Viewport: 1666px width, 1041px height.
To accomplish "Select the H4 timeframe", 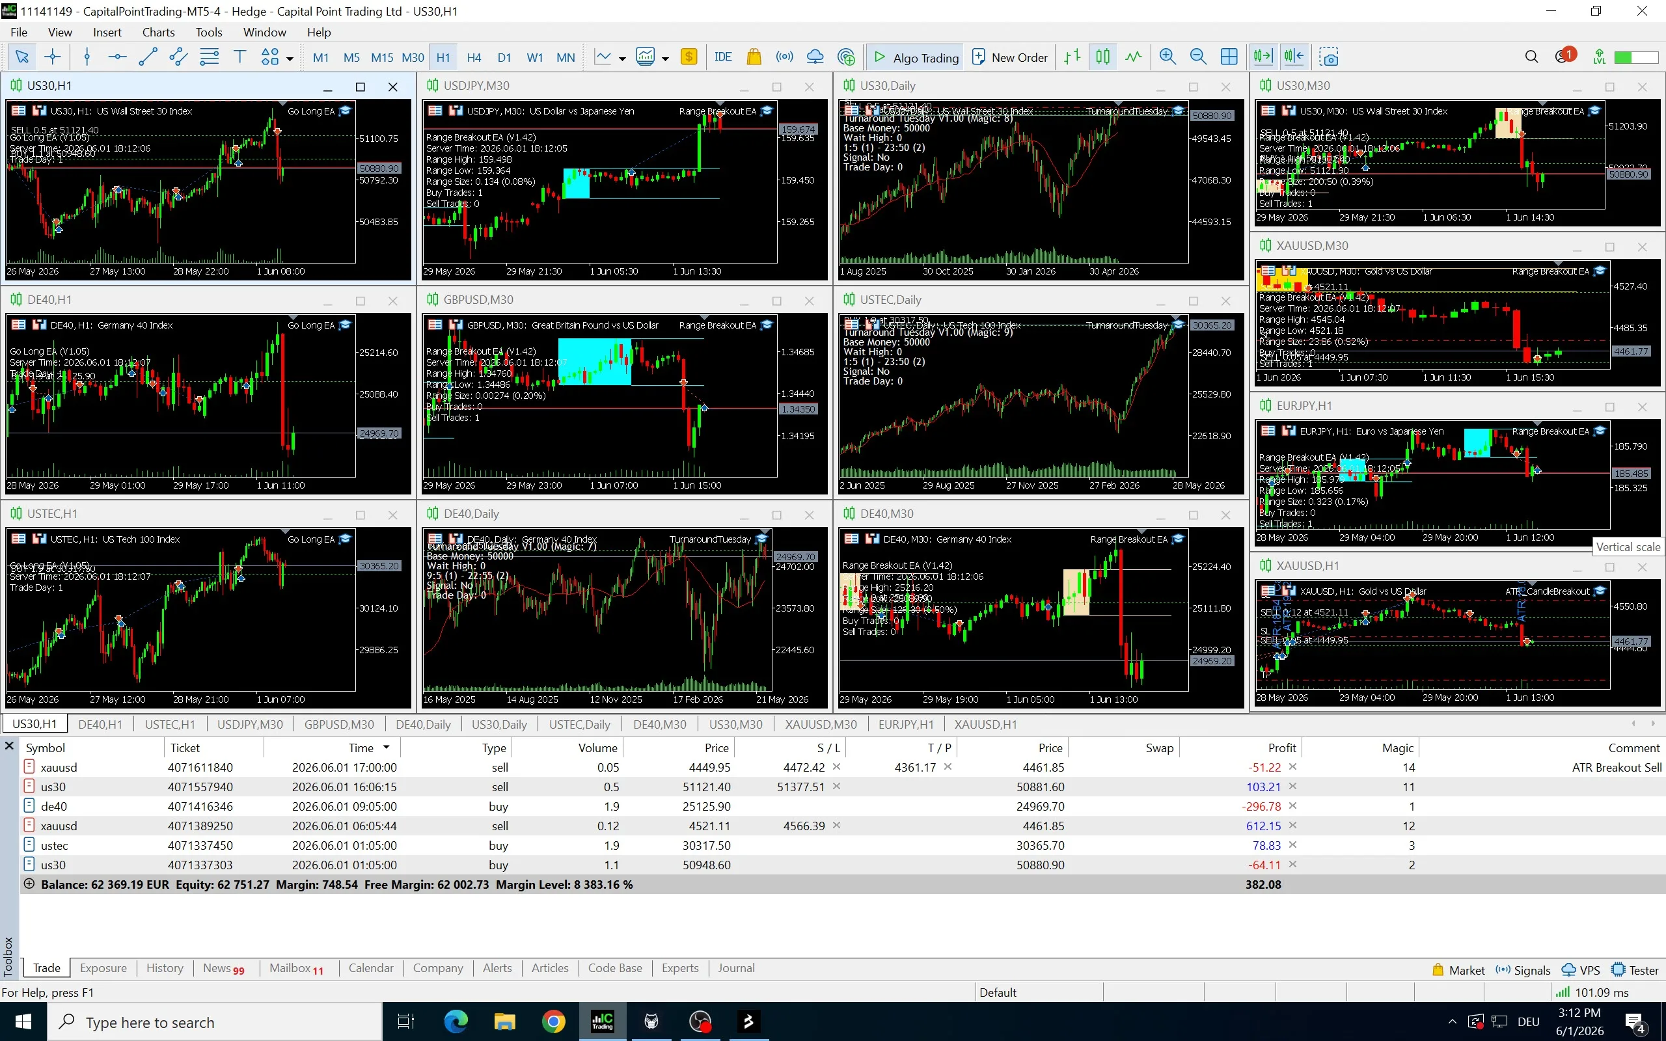I will pos(474,57).
